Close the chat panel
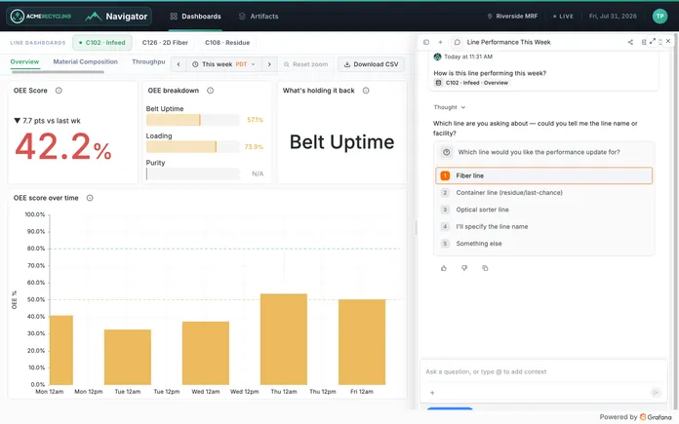Image resolution: width=679 pixels, height=424 pixels. coord(668,41)
